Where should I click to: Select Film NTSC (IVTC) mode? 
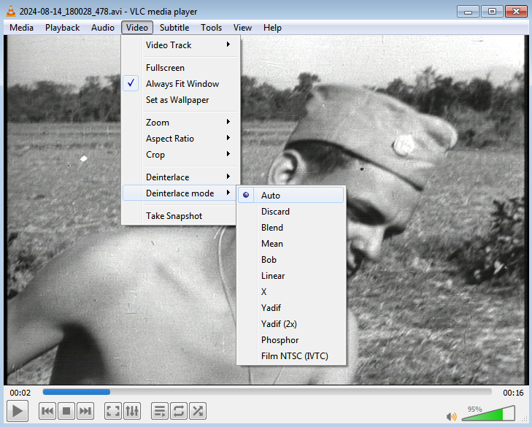[290, 356]
